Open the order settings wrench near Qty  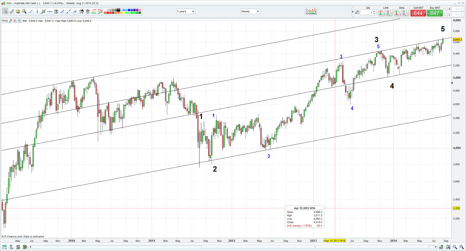pyautogui.click(x=357, y=12)
